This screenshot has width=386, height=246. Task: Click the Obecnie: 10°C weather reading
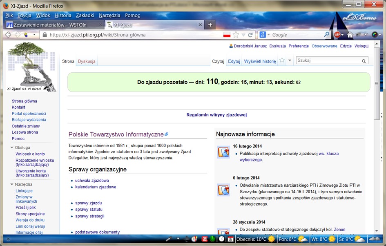coord(256,239)
